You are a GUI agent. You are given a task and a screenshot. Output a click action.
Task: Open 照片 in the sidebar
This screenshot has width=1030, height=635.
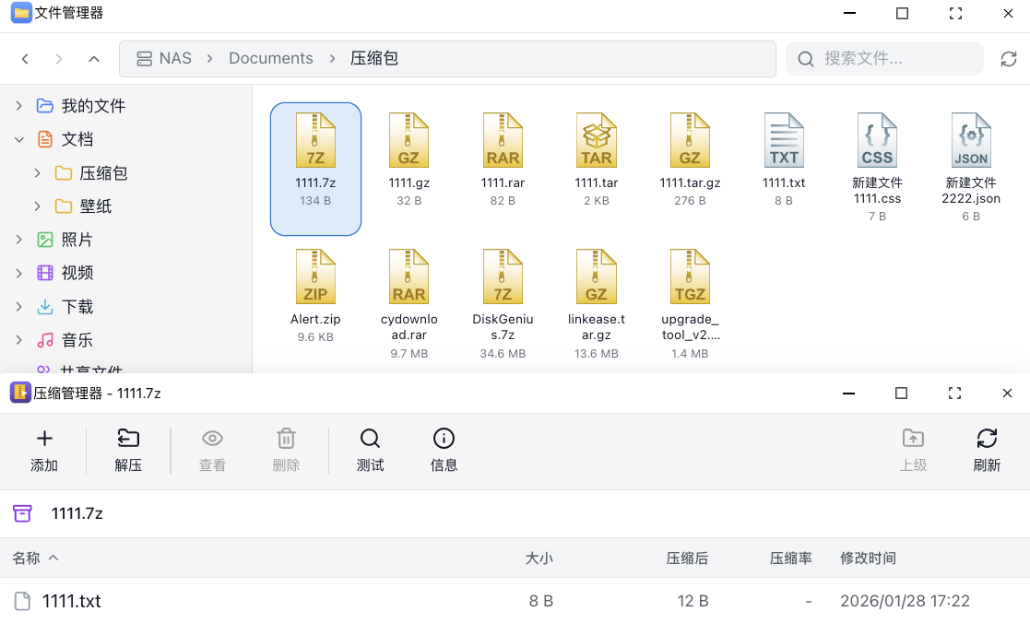point(77,240)
